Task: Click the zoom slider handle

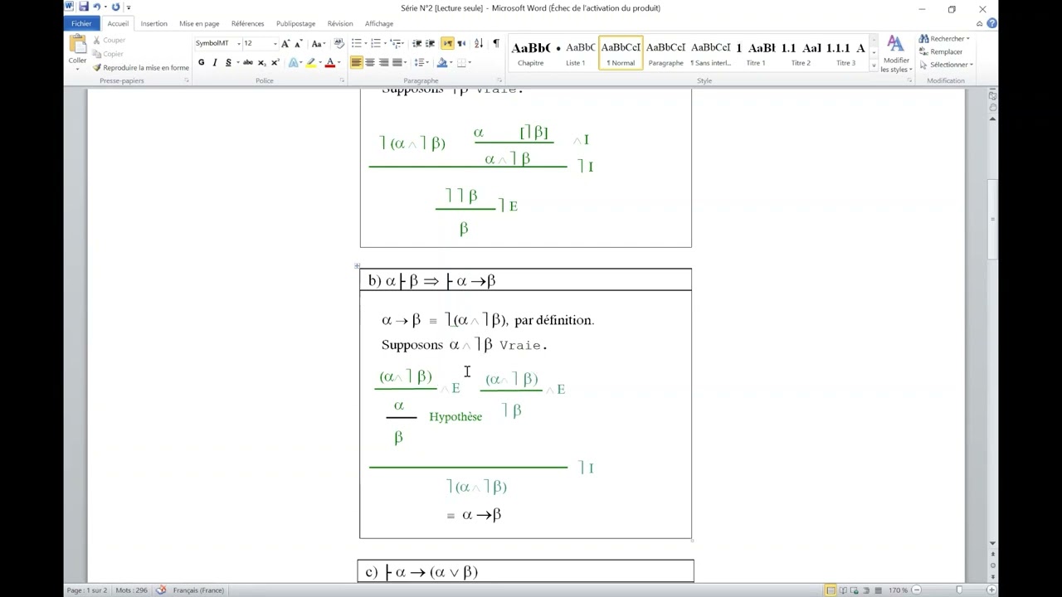Action: pos(959,590)
